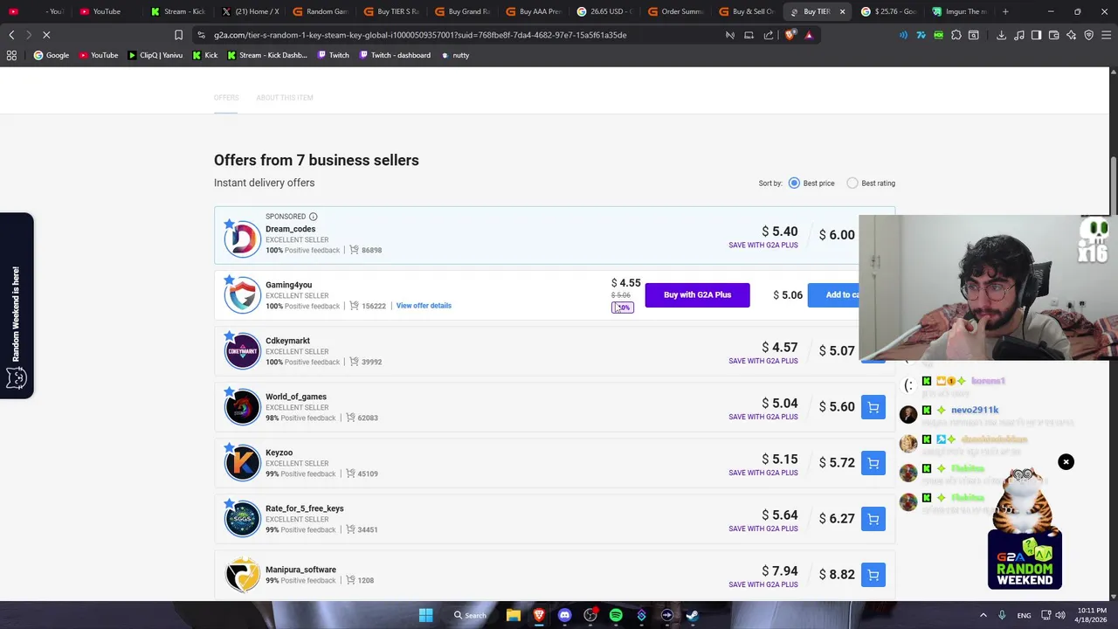Open the G2A Random Weekend promo badge
Viewport: 1118px width, 629px height.
click(1025, 559)
